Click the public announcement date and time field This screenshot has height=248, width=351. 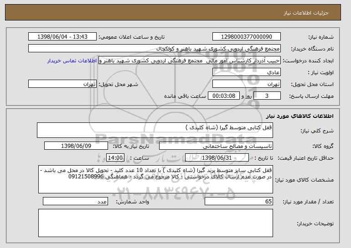pyautogui.click(x=62, y=37)
